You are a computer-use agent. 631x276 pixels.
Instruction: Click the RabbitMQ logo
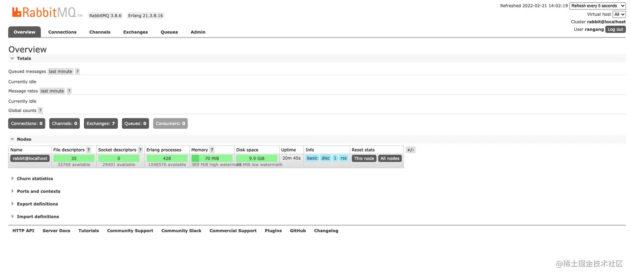[x=47, y=13]
